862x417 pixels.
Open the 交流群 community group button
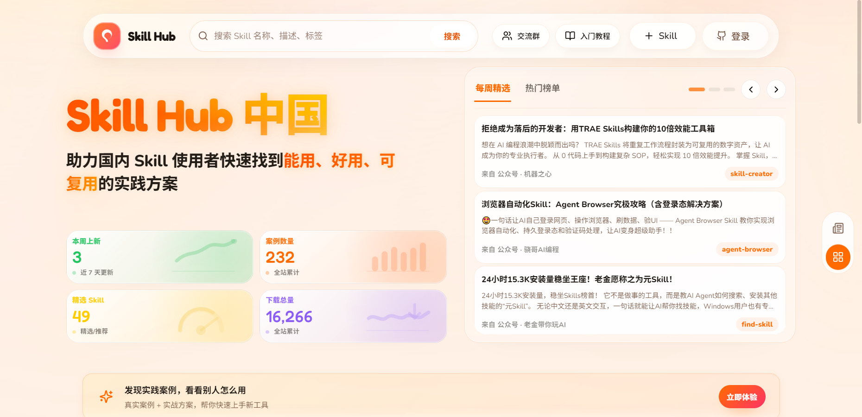pyautogui.click(x=521, y=36)
